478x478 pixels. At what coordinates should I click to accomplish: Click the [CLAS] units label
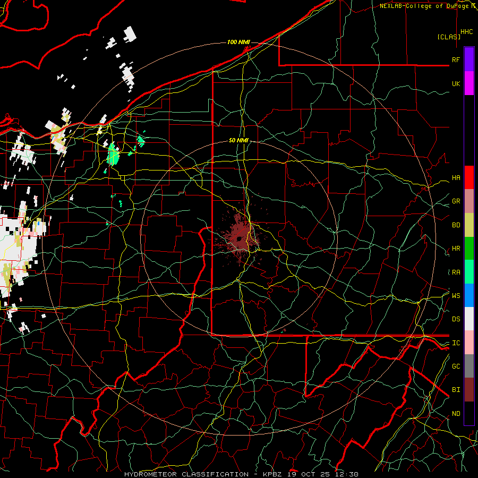coord(449,37)
